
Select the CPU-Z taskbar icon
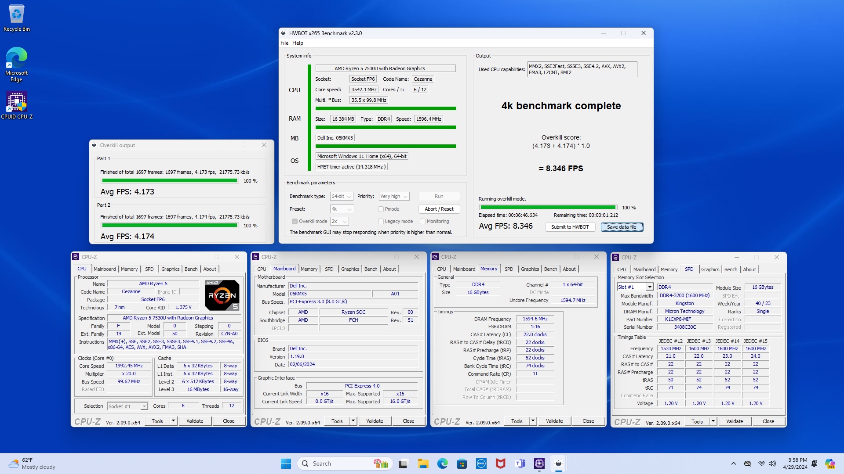(539, 463)
